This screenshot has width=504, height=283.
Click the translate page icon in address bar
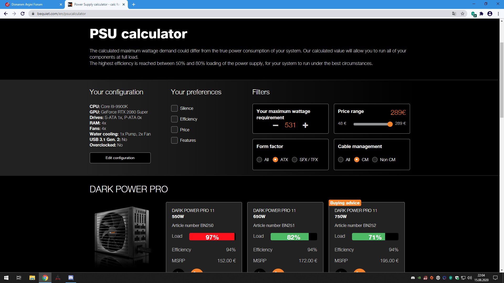pos(454,14)
